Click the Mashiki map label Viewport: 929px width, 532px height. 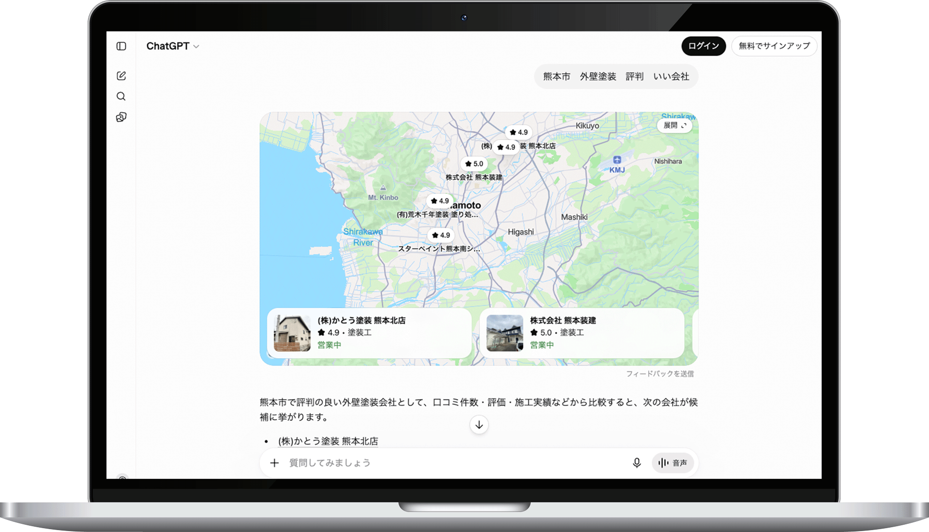[574, 217]
